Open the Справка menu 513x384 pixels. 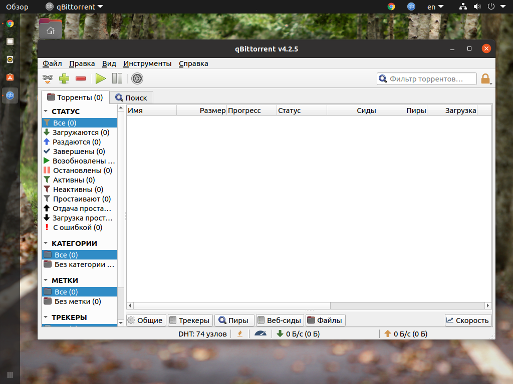click(193, 63)
